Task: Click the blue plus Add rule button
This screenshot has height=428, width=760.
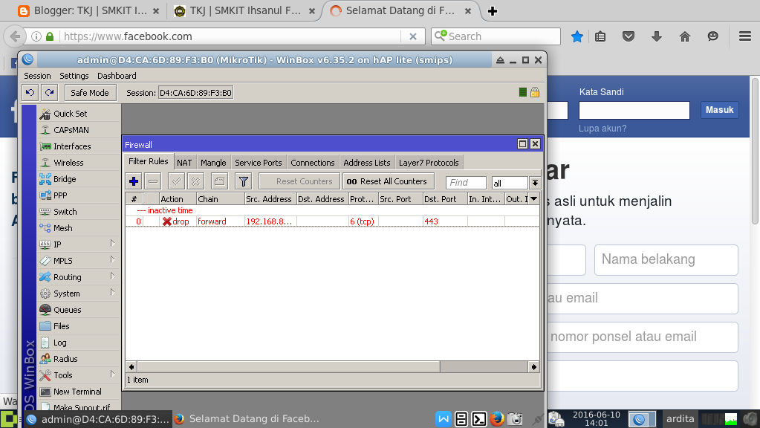Action: pyautogui.click(x=134, y=181)
